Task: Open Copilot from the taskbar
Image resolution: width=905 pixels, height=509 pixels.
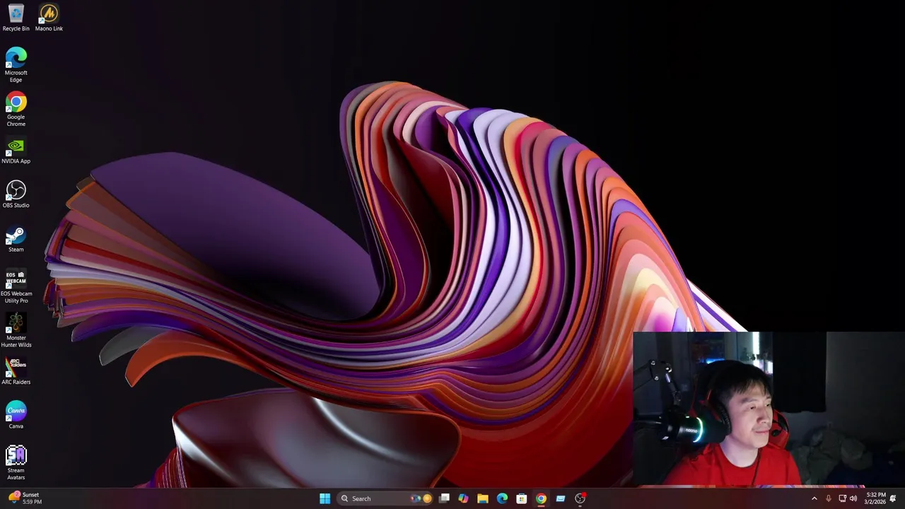Action: tap(463, 498)
